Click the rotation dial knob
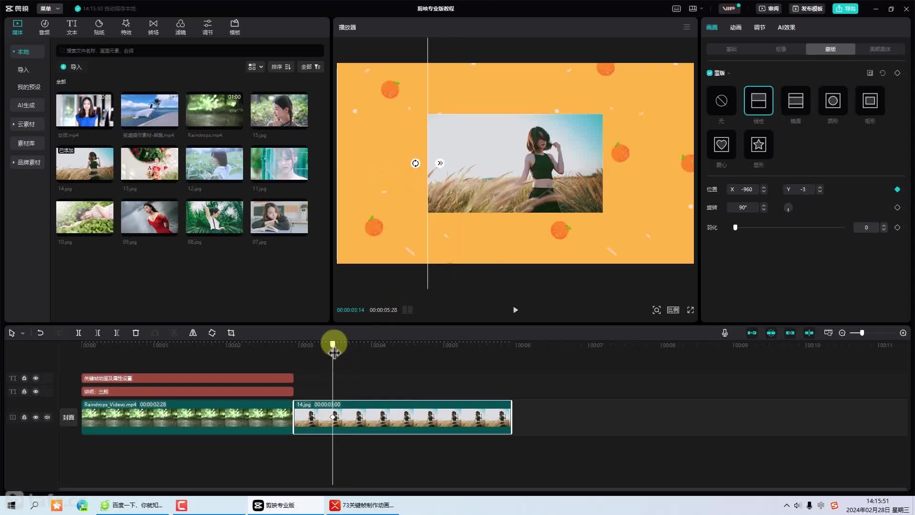Viewport: 915px width, 515px height. click(788, 207)
